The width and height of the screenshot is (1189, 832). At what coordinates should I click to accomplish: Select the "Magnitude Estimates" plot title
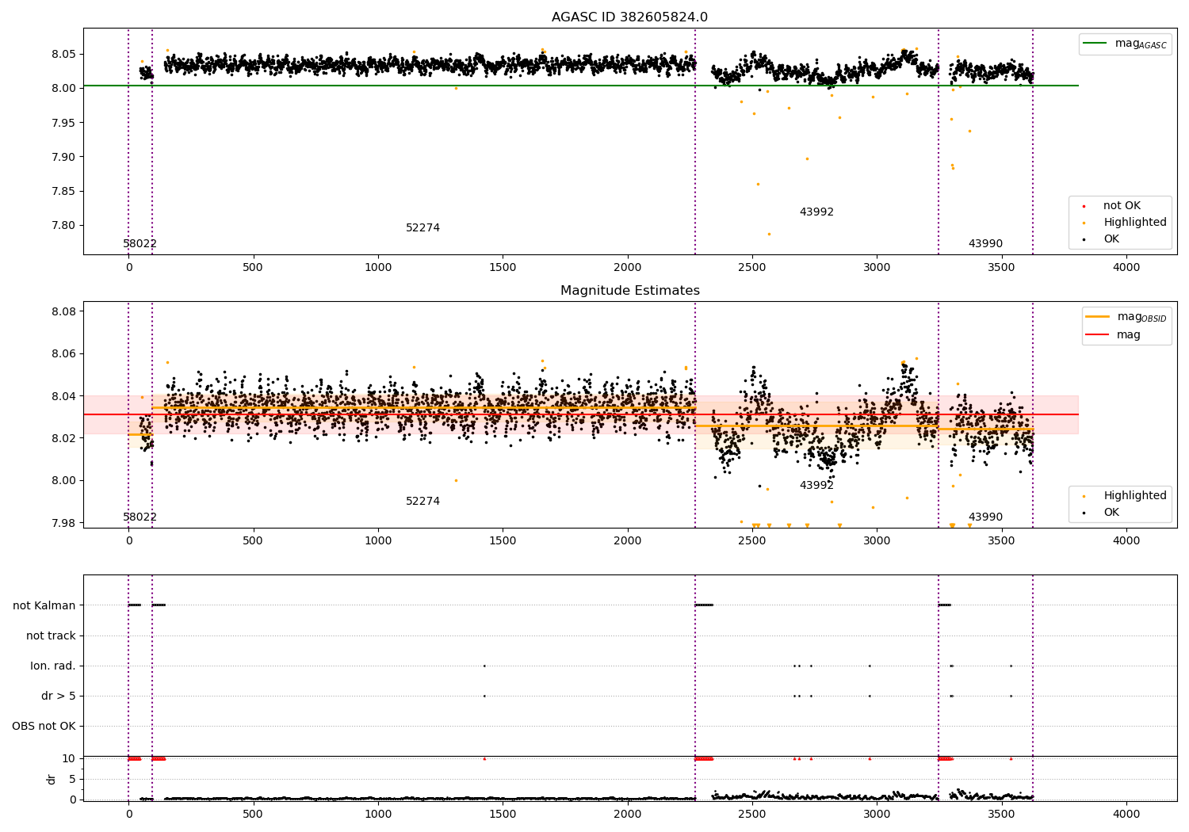[629, 291]
